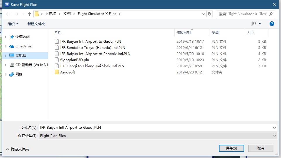Collapse folders with 隐藏文件夹
Image resolution: width=281 pixels, height=158 pixels.
(17, 149)
